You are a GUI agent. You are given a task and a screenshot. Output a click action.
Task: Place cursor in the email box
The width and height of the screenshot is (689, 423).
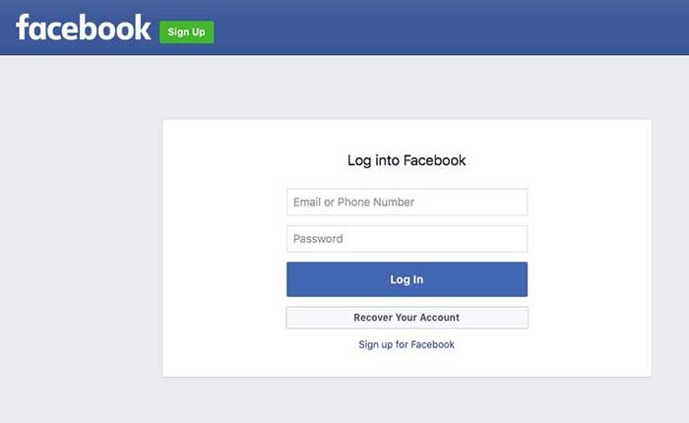click(x=407, y=202)
